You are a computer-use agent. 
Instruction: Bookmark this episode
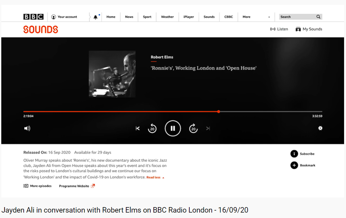[x=303, y=165]
